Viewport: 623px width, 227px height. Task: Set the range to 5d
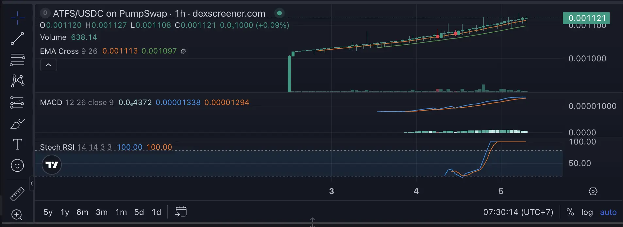point(139,212)
